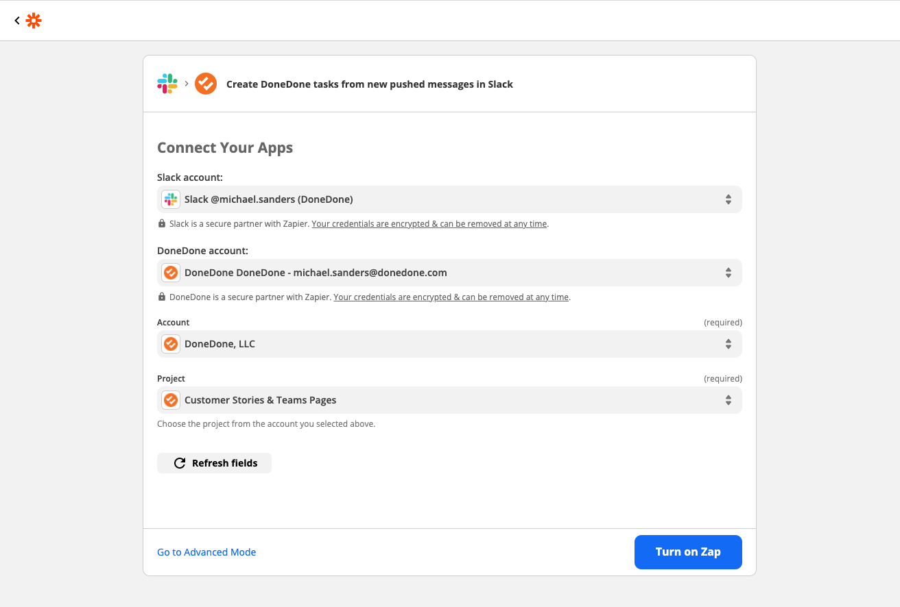
Task: Open Slack credentials are encrypted link
Action: 429,224
